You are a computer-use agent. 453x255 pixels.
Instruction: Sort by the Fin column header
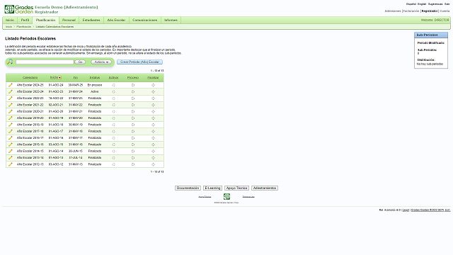pos(76,77)
